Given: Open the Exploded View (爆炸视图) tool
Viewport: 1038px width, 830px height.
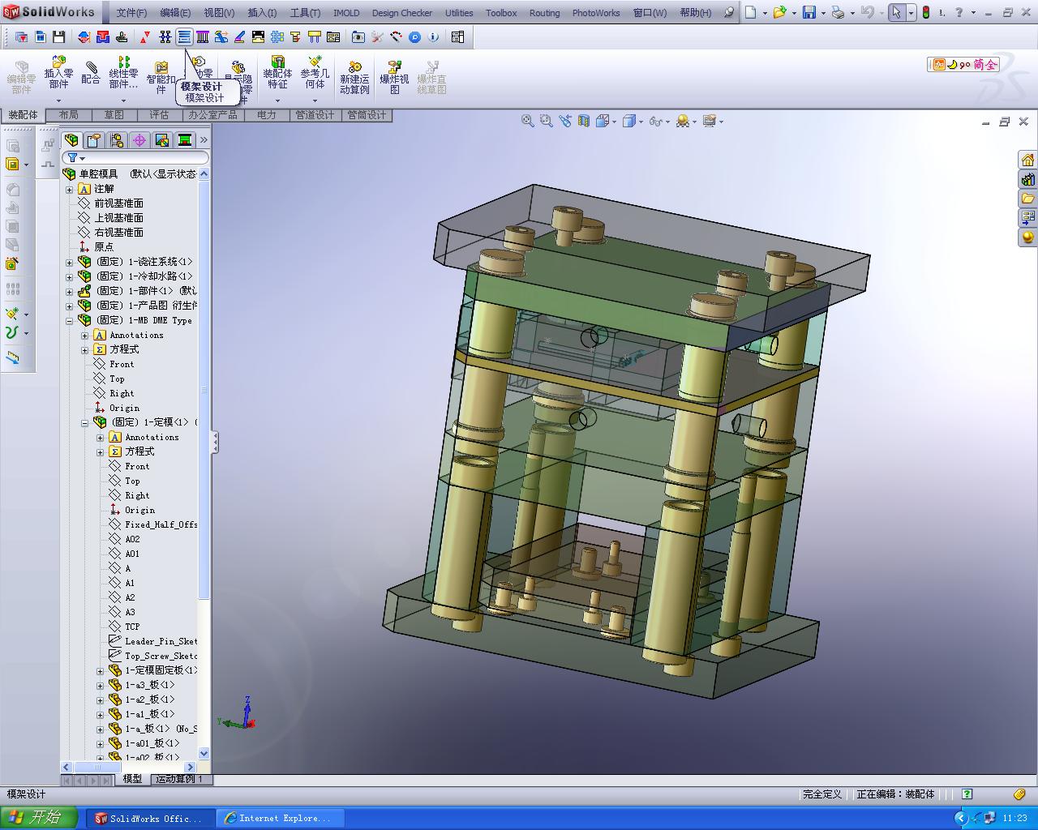Looking at the screenshot, I should 394,78.
